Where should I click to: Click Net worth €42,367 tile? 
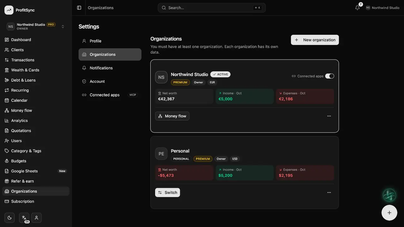[184, 96]
